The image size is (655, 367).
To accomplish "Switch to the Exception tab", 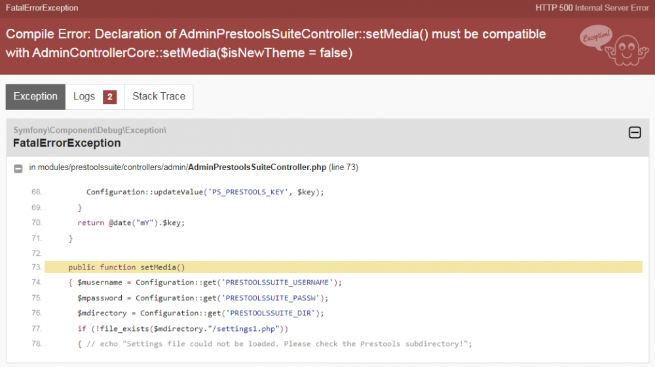I will [35, 97].
